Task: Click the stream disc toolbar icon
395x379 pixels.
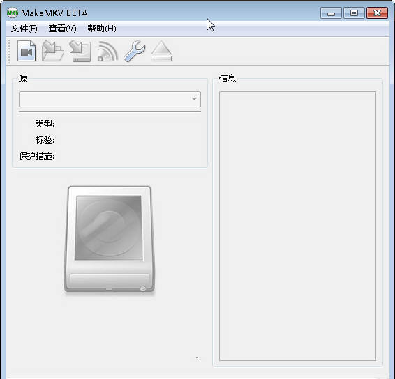Action: tap(107, 52)
